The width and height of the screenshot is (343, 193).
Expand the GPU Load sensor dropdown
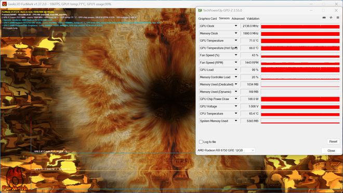[236, 70]
